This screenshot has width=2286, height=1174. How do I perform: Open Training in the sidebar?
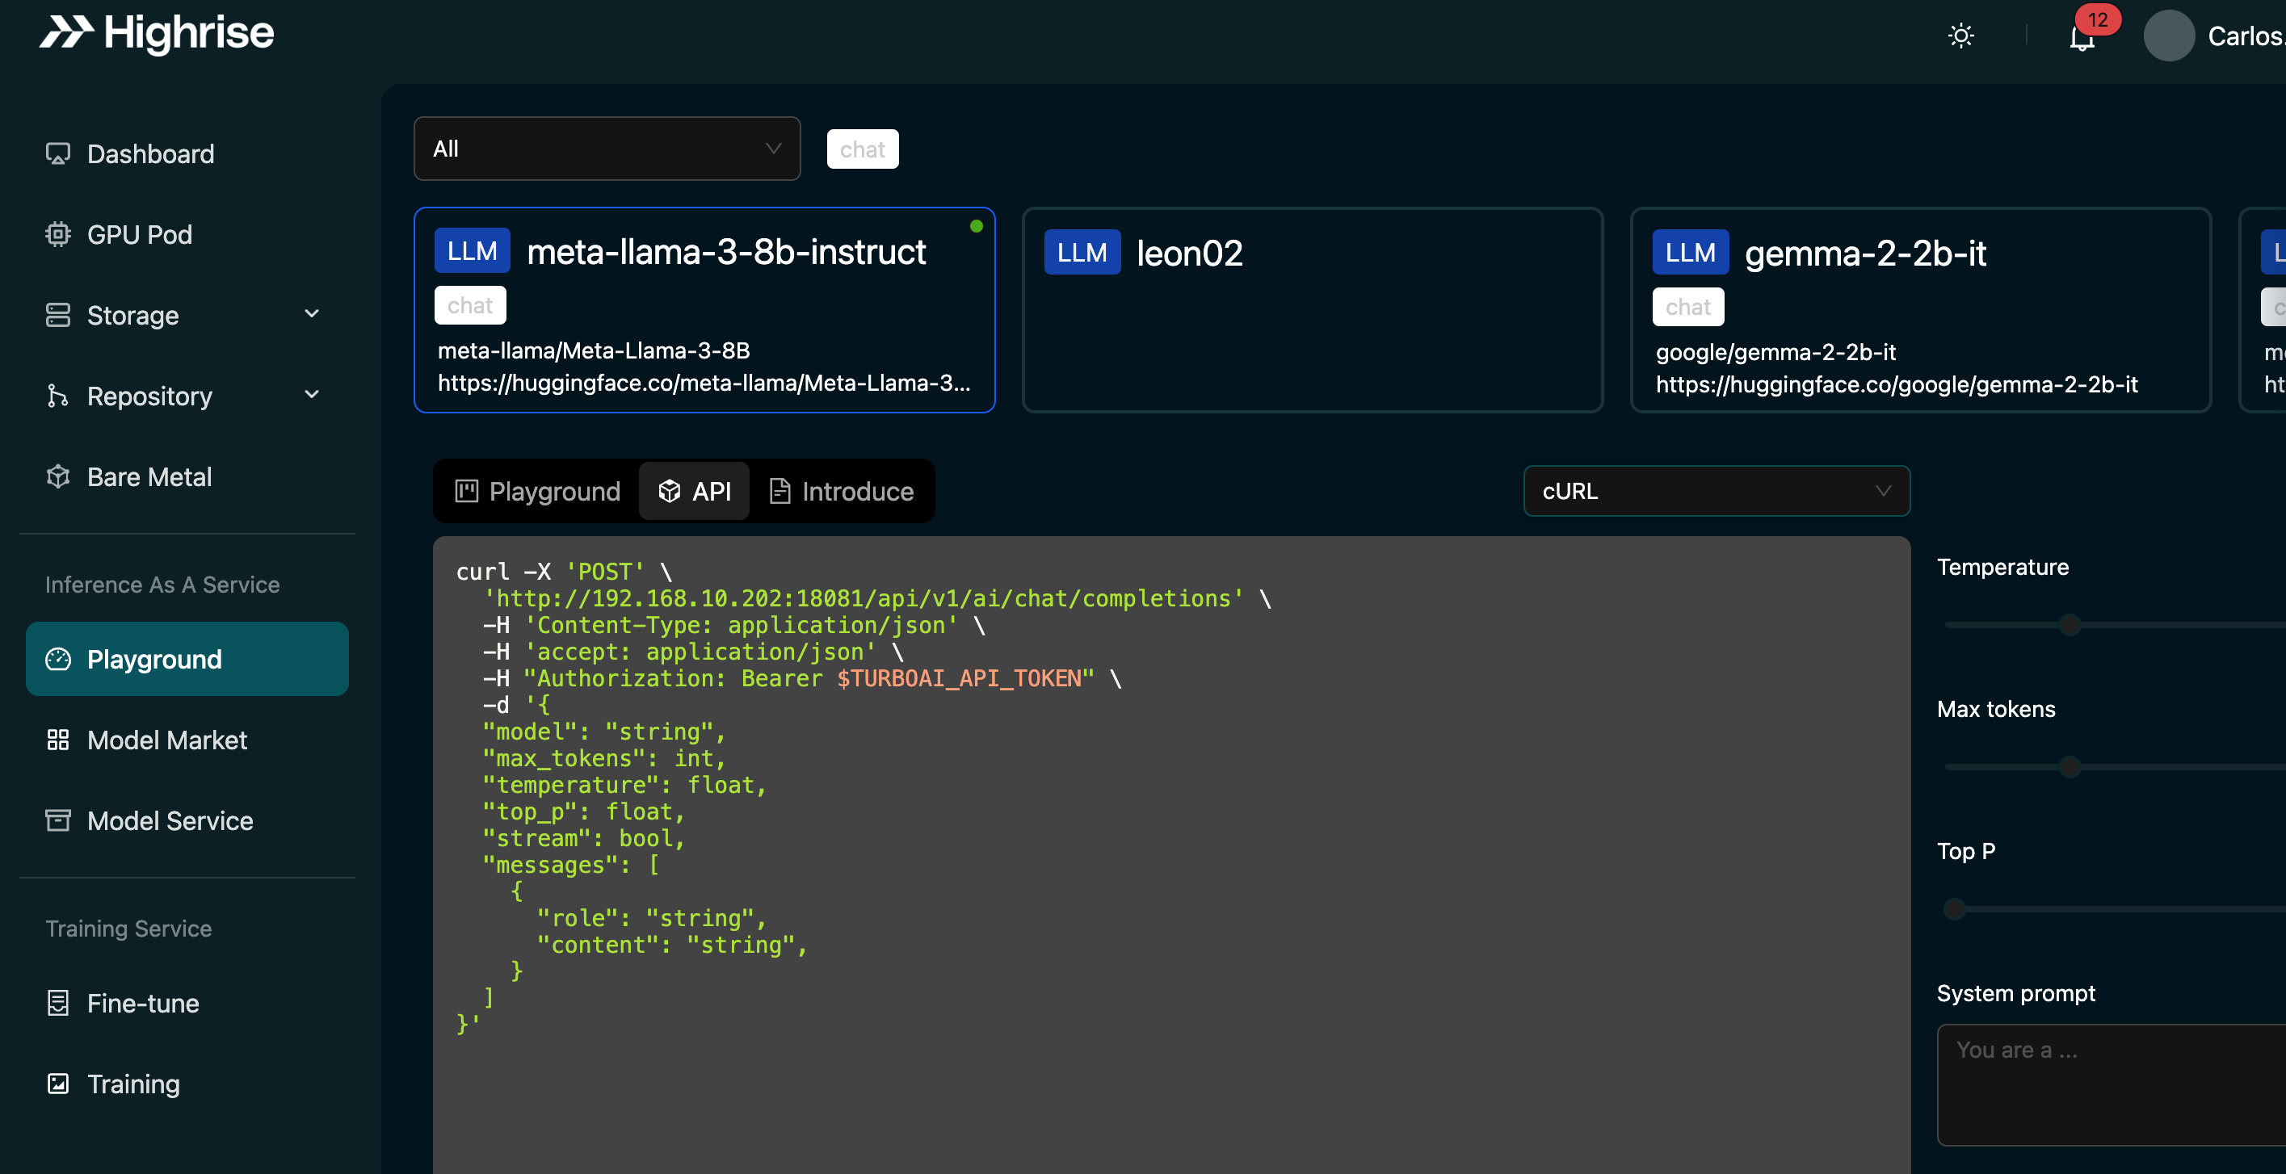coord(187,1084)
